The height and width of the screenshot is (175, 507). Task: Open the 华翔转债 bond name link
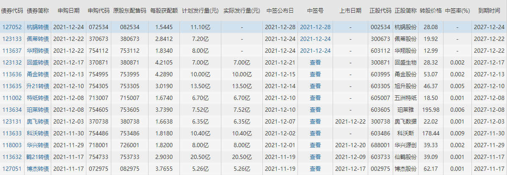[x=38, y=51]
